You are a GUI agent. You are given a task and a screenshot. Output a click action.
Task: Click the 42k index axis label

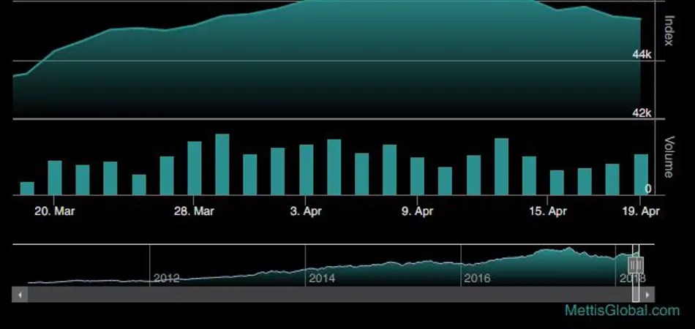tap(642, 113)
